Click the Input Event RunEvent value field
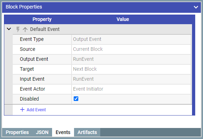The image size is (203, 139). [131, 79]
